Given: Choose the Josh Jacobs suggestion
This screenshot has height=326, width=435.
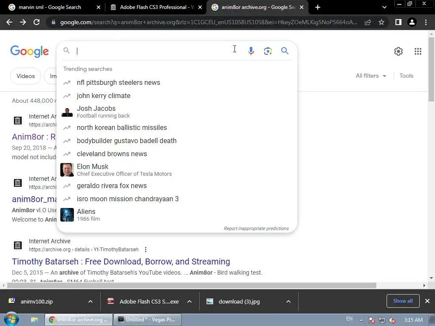Looking at the screenshot, I should click(177, 112).
